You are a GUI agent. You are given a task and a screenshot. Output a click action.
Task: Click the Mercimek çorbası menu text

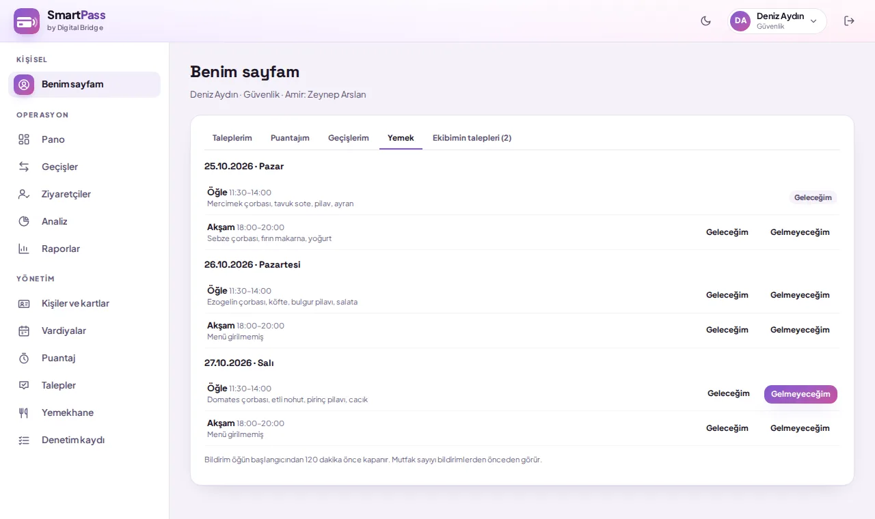(280, 204)
